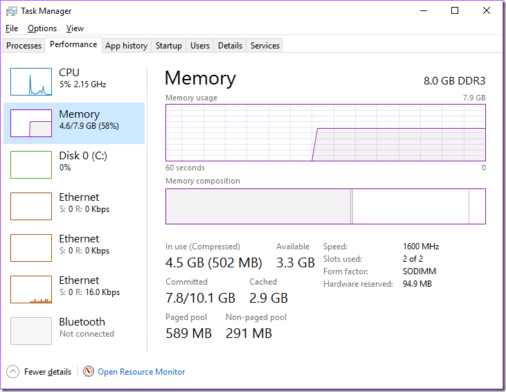Screen dimensions: 506x392
Task: Switch to the App history tab
Action: [x=126, y=46]
